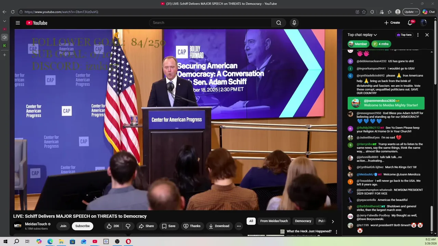Save the video to a playlist

coord(169,226)
